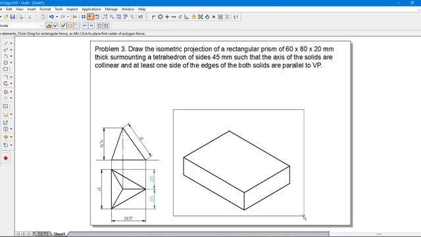Open the Edit menu

pyautogui.click(x=9, y=9)
